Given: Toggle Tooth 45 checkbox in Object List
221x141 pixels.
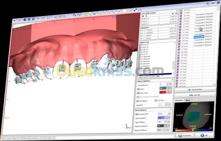Looking at the screenshot, I should point(140,50).
